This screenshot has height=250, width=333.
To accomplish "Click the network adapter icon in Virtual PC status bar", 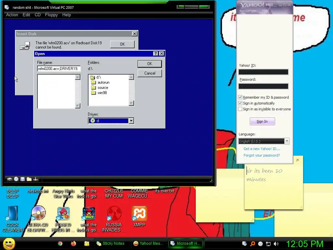I will pos(35,179).
